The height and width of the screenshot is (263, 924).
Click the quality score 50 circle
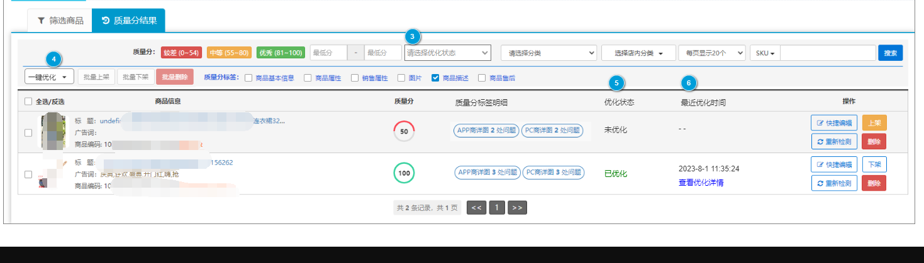(404, 132)
